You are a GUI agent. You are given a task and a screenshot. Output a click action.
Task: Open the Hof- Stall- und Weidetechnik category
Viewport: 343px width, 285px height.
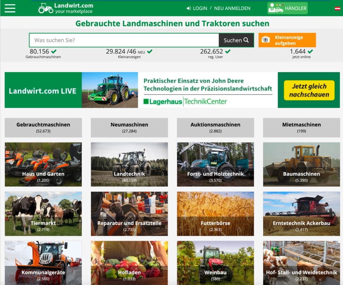point(302,263)
